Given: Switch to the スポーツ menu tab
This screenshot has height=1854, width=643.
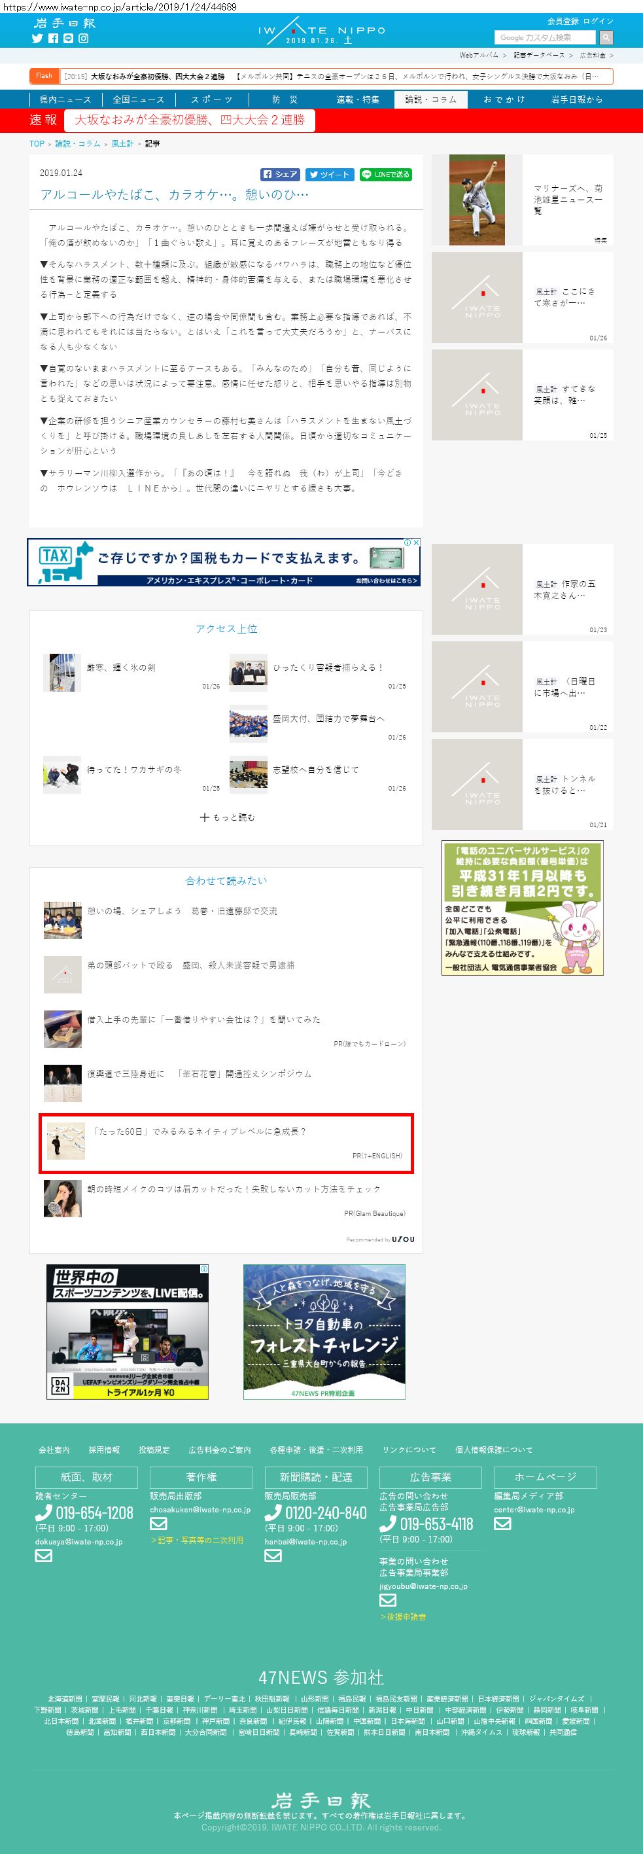Looking at the screenshot, I should click(211, 99).
